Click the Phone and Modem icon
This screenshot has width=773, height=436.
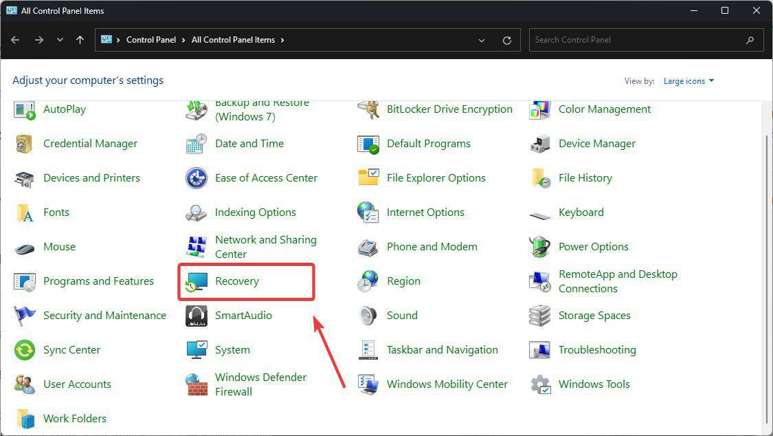tap(368, 247)
